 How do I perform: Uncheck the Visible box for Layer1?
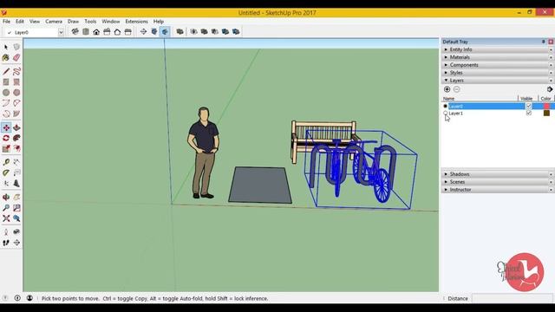pyautogui.click(x=529, y=114)
